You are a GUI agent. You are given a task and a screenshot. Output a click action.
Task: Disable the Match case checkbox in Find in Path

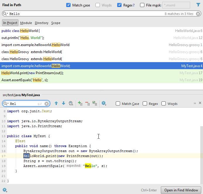(69, 5)
